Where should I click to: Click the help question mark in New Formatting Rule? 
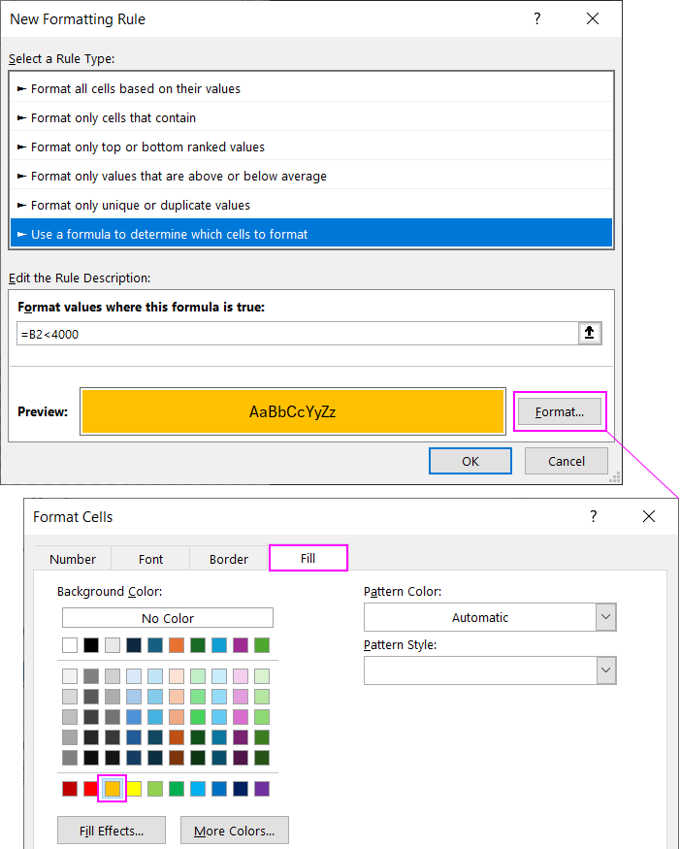[537, 19]
